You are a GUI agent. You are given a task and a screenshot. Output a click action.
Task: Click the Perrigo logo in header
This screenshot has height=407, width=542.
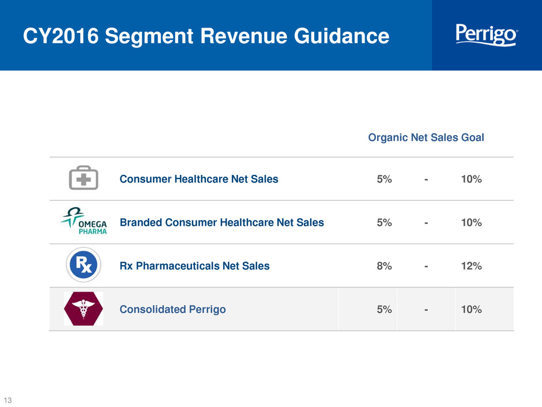pos(487,35)
